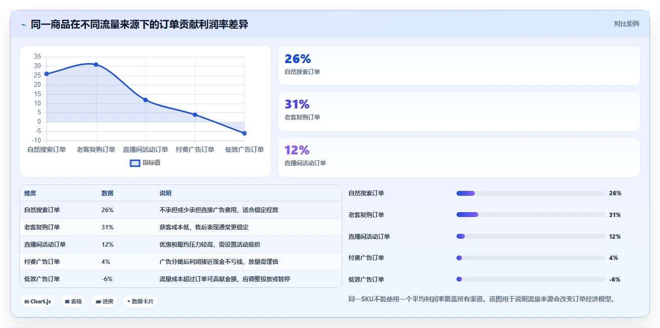This screenshot has width=660, height=328.
Task: Click the footnote starting with 同一SKU不能使用
Action: tap(482, 299)
